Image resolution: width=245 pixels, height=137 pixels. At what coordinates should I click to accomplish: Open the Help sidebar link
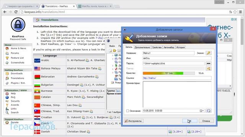(x=13, y=94)
